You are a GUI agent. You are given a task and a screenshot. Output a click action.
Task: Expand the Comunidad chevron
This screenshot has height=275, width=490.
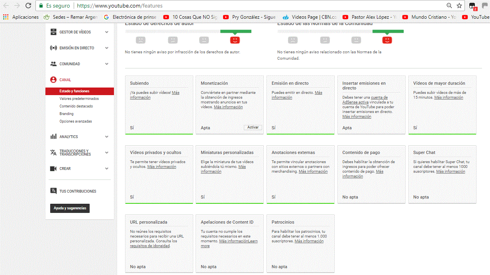(107, 64)
